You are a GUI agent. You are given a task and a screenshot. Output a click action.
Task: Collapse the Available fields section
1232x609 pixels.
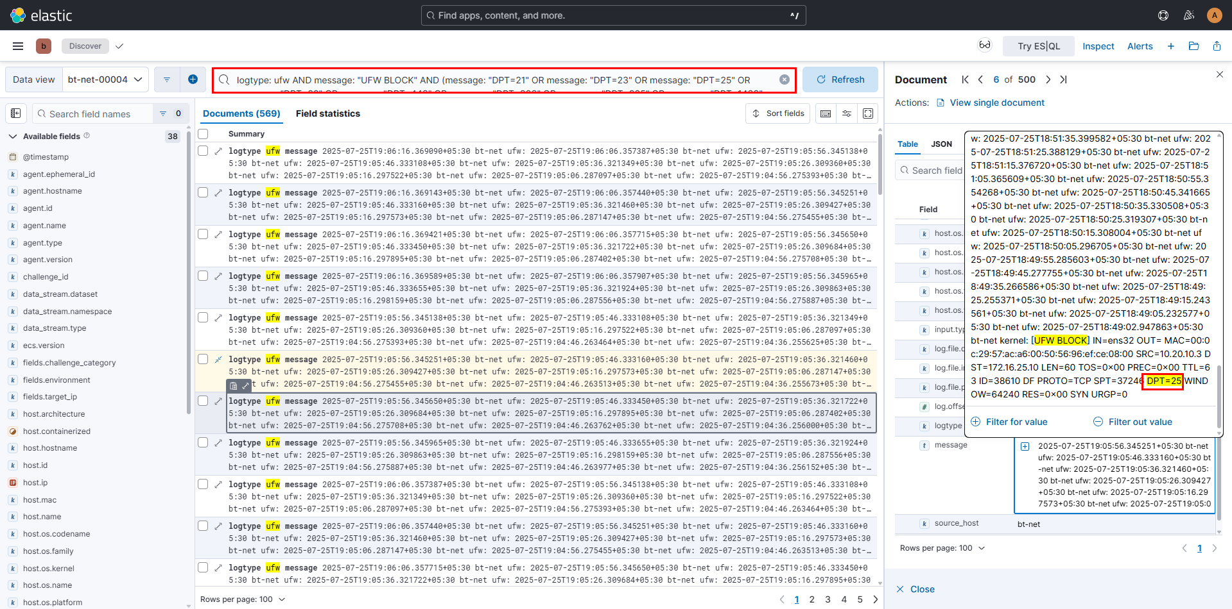point(12,136)
